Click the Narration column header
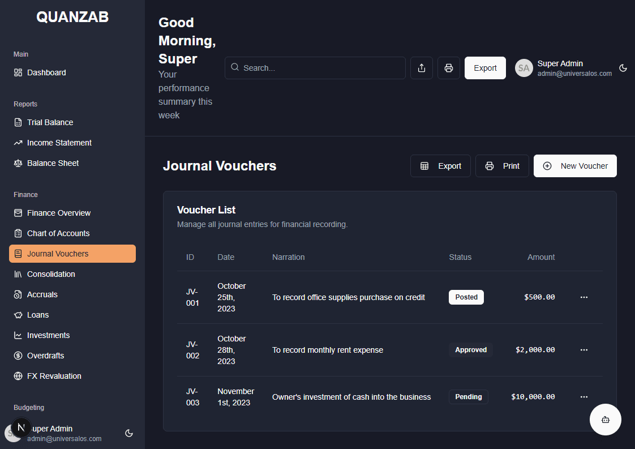This screenshot has width=635, height=449. 288,257
